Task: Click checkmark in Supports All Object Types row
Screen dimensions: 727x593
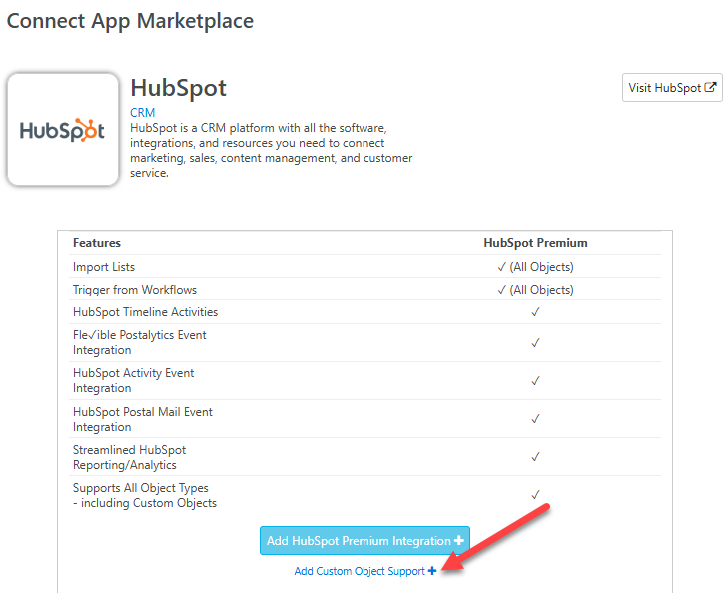Action: pos(535,495)
